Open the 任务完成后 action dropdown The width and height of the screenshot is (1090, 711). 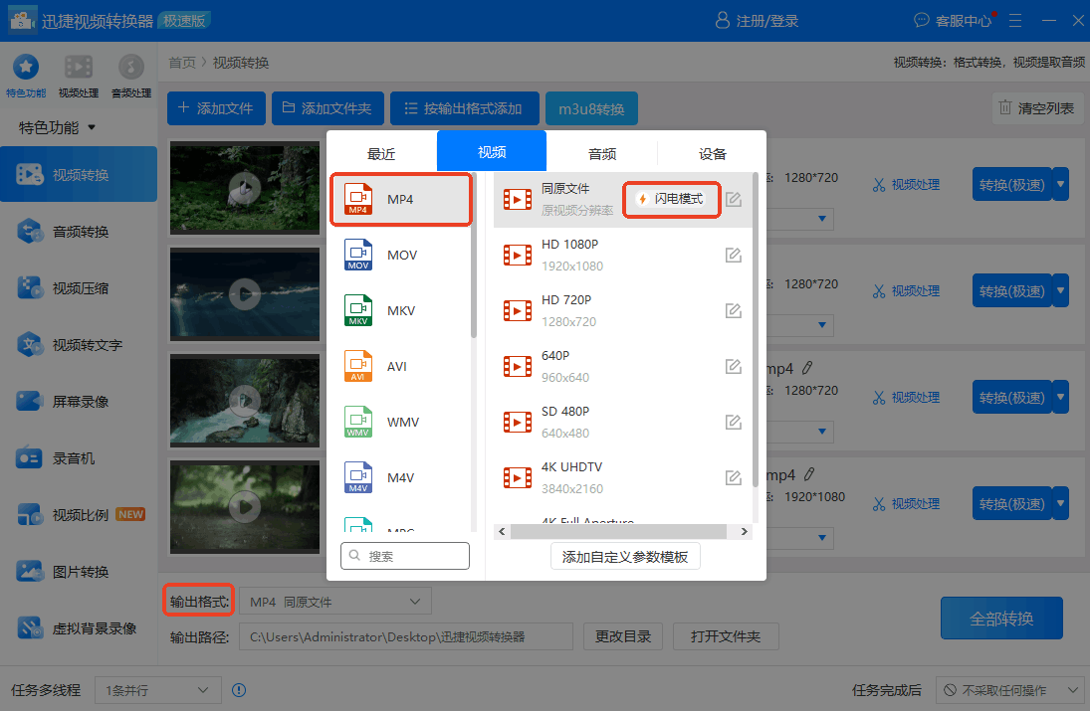(1010, 689)
